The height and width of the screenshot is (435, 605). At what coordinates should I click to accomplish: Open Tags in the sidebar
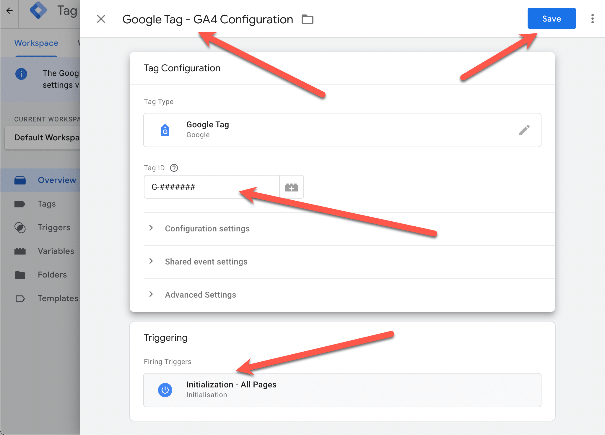(40, 204)
